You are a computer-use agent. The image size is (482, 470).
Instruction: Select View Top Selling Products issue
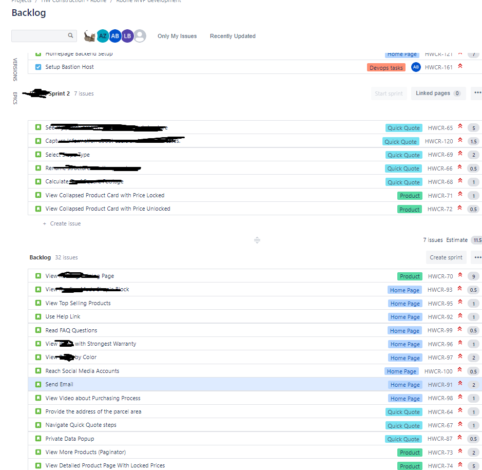(x=255, y=303)
